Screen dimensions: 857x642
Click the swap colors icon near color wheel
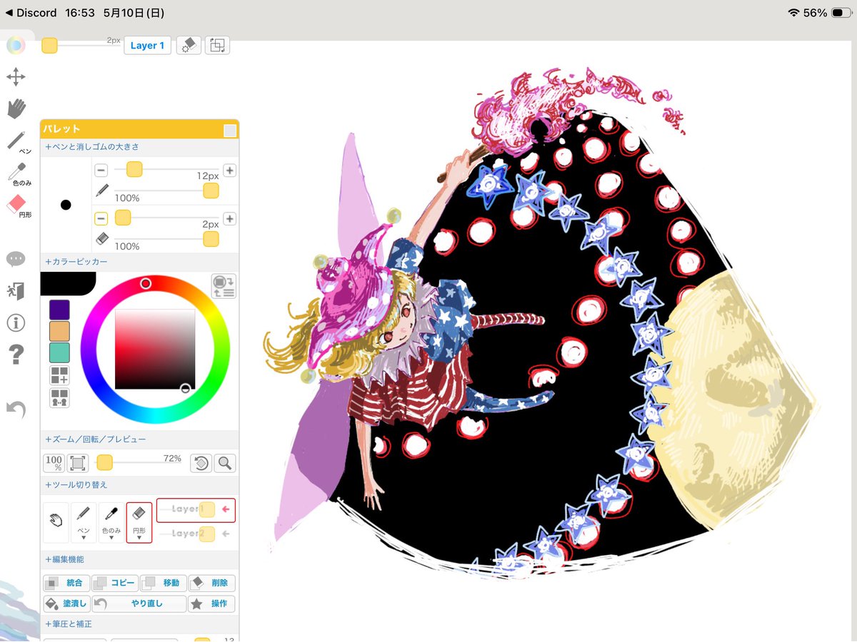tap(224, 286)
